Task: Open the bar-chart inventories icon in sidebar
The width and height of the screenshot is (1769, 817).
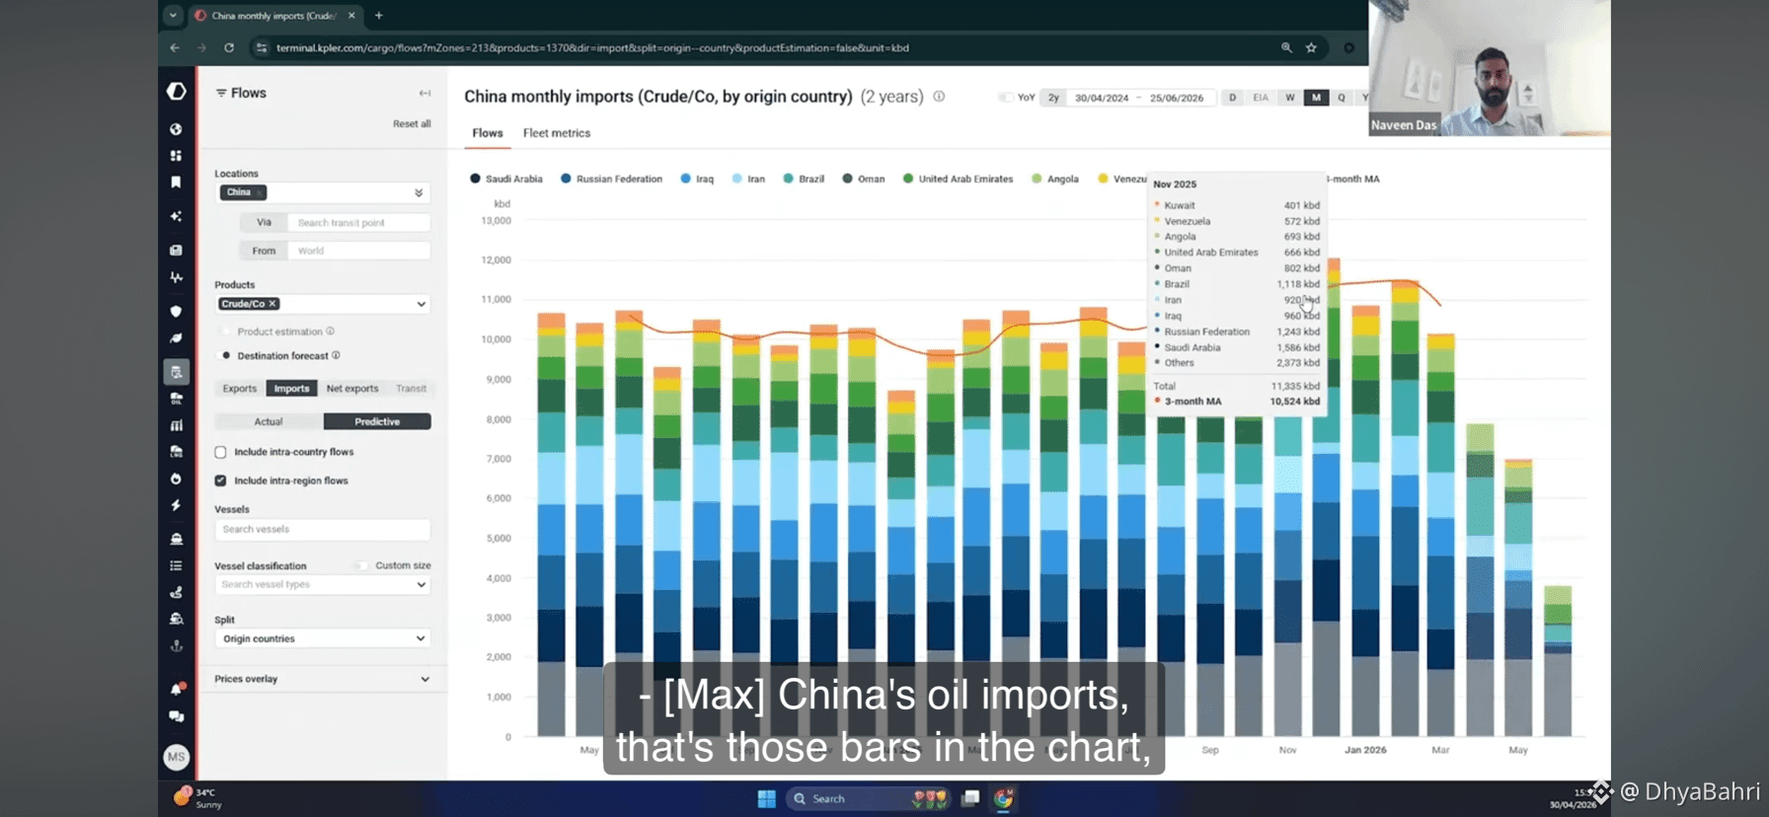Action: pos(176,425)
